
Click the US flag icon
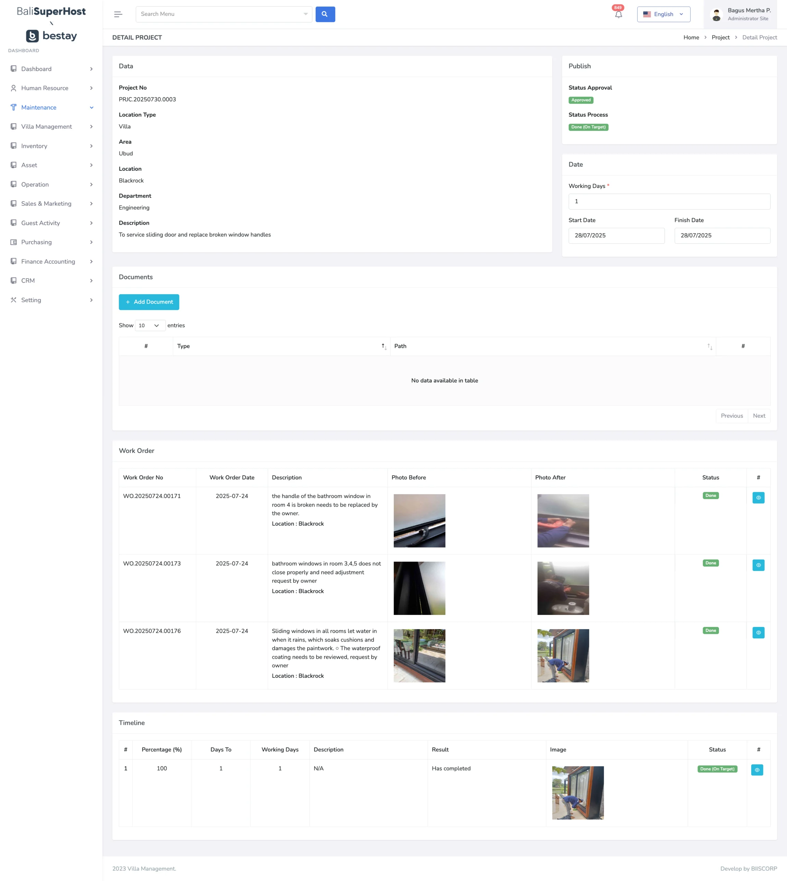pos(647,14)
